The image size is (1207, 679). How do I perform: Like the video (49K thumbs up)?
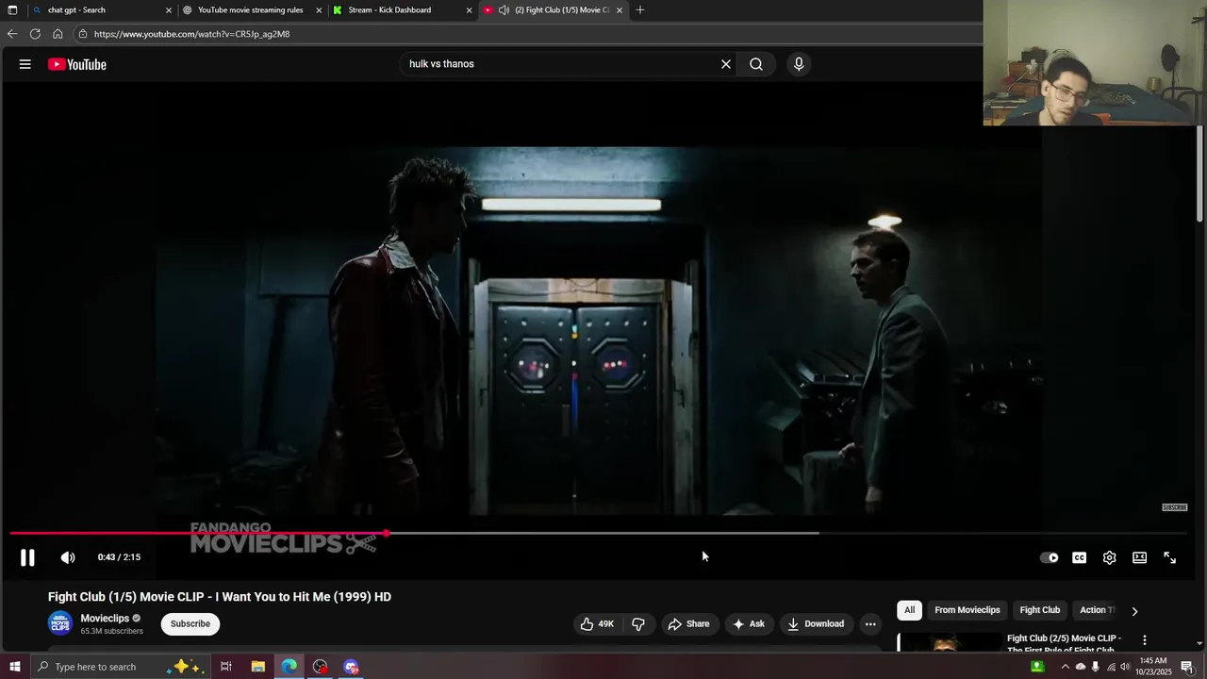[597, 623]
